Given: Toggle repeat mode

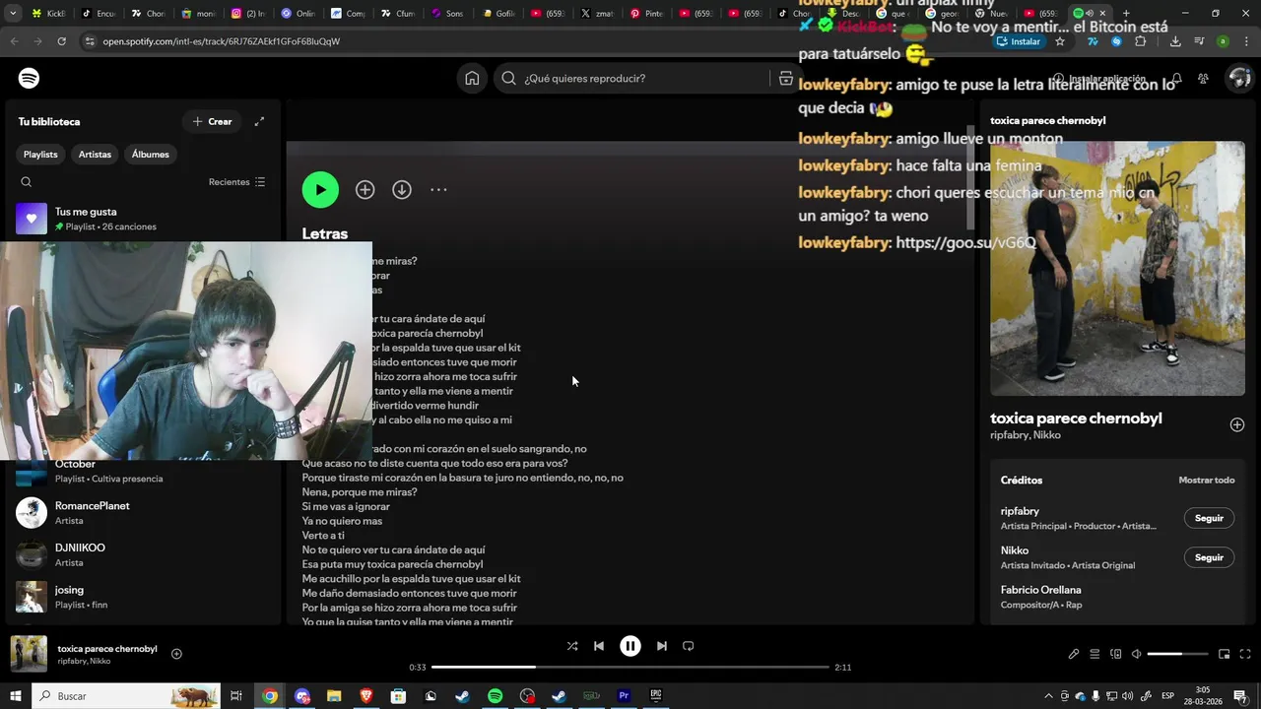Looking at the screenshot, I should click(x=689, y=646).
